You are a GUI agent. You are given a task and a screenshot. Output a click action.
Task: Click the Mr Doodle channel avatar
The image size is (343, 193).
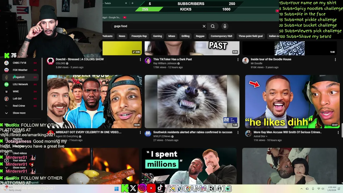[x=245, y=61]
